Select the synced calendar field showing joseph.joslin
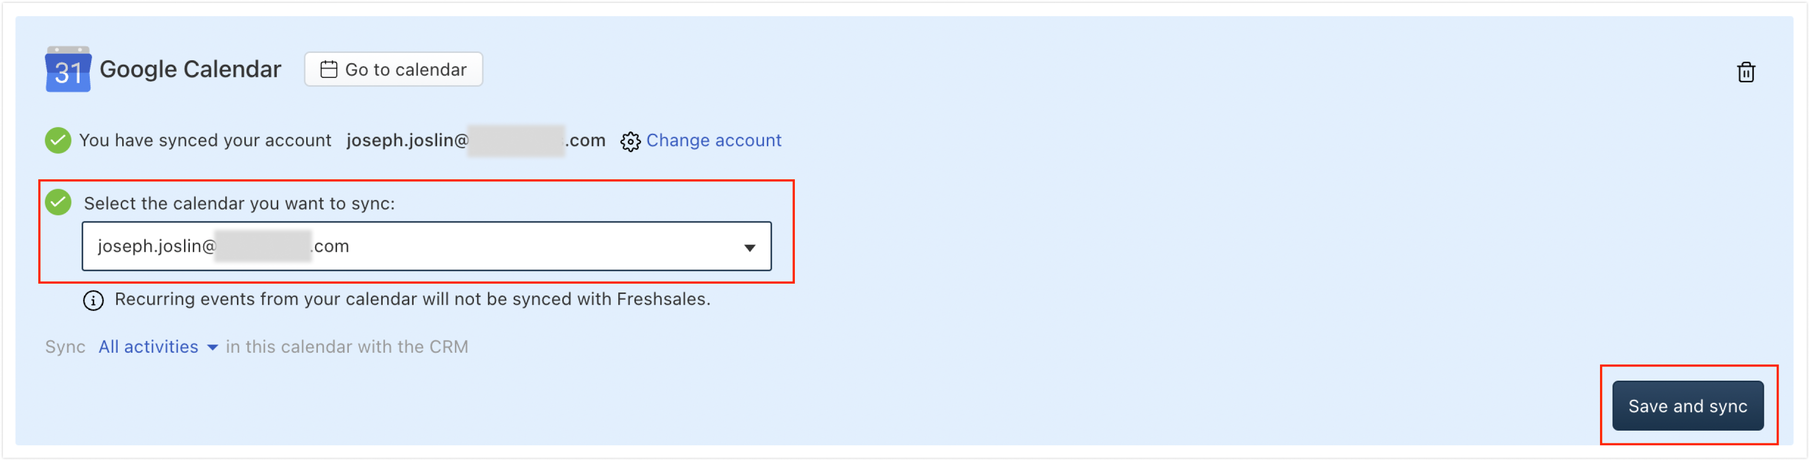1810x461 pixels. [x=427, y=246]
